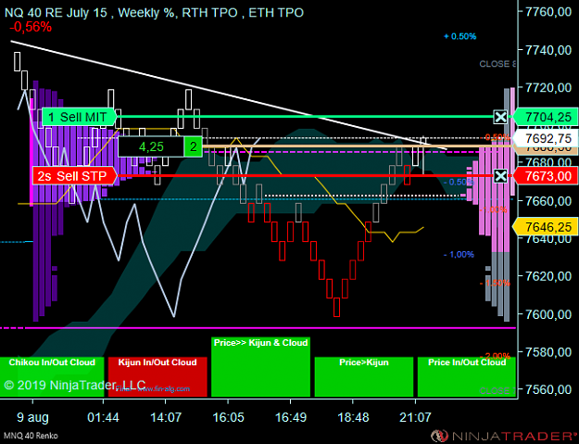Click the Price>Kijun green box
This screenshot has height=444, width=579.
364,376
